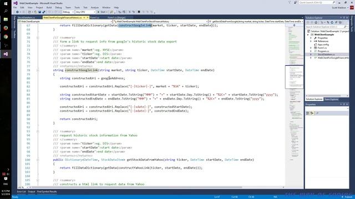Viewport: 355px width, 199px height.
Task: Open the Find Symbol Results tab
Action: pos(47,192)
